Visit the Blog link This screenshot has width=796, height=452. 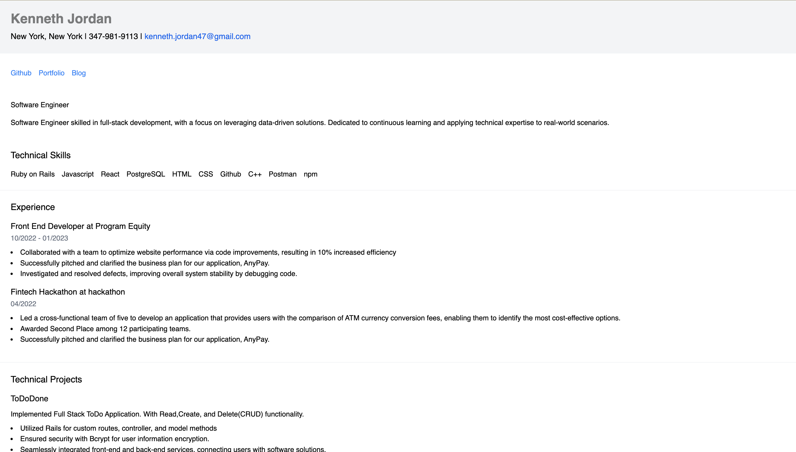[78, 73]
